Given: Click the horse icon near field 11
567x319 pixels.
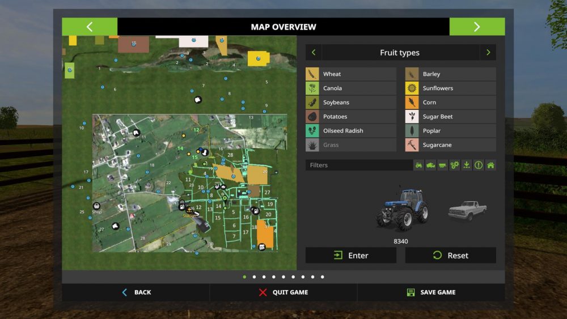Looking at the screenshot, I should pos(136,133).
